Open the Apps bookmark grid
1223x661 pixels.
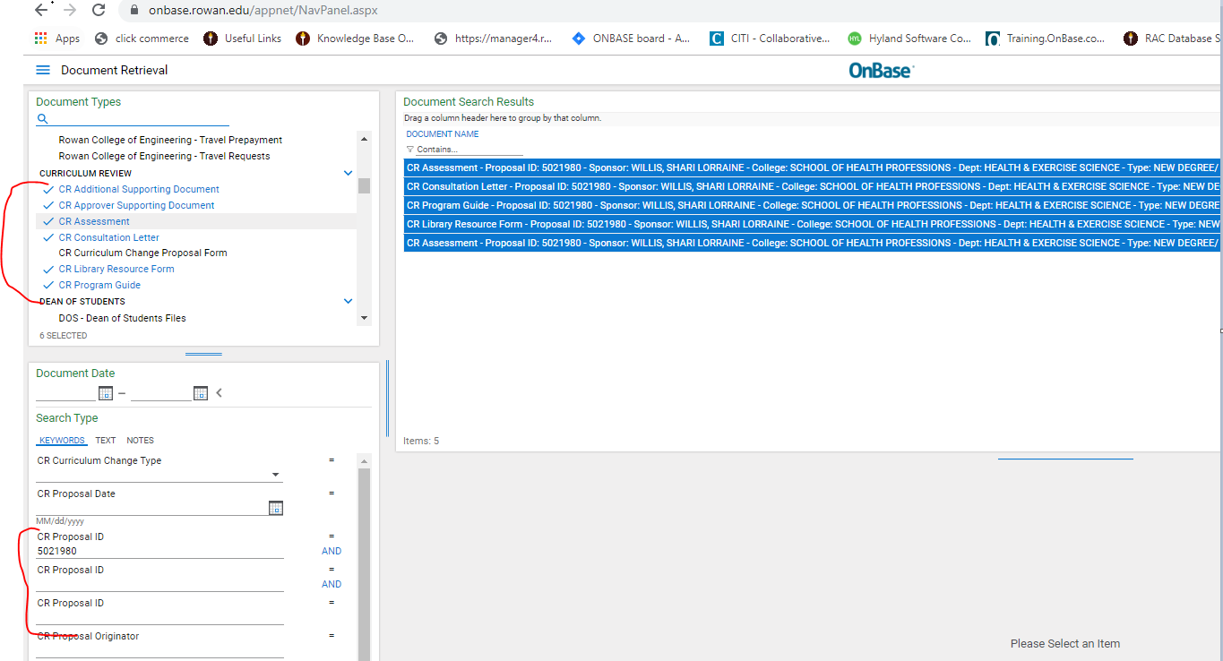pyautogui.click(x=56, y=39)
